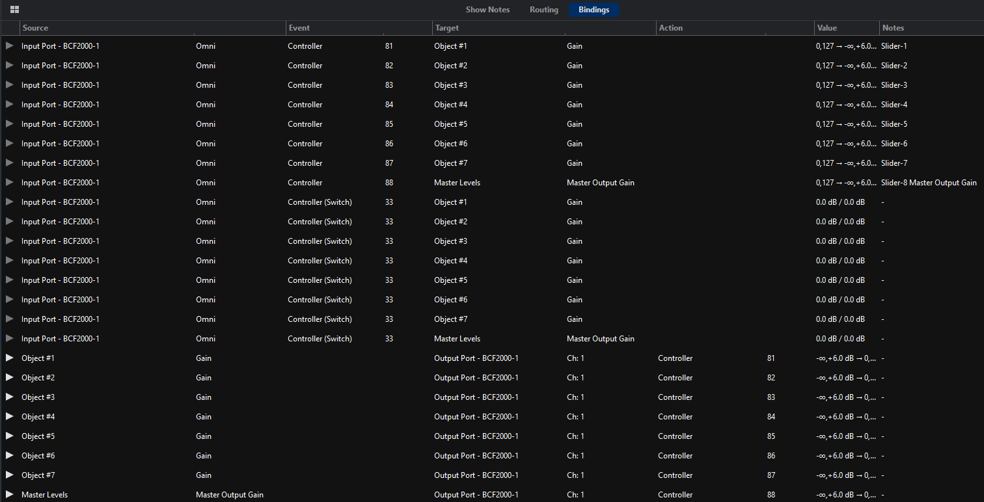Select the Slider-4 note cell
The image size is (984, 502).
point(894,105)
